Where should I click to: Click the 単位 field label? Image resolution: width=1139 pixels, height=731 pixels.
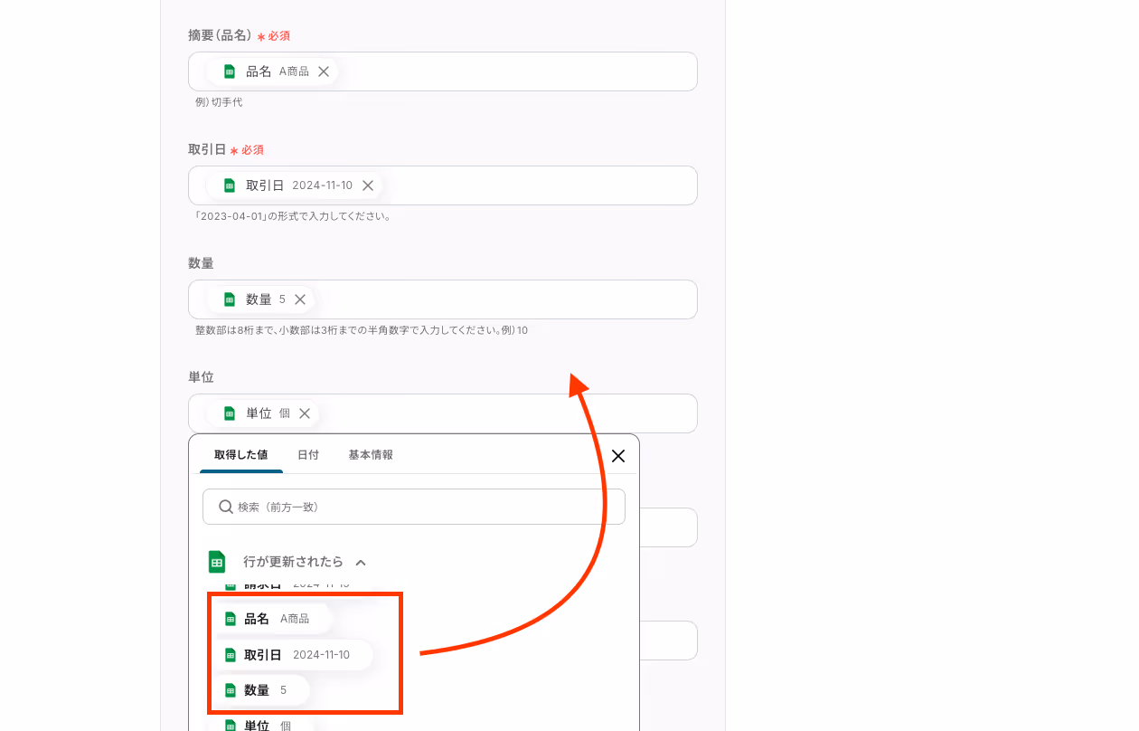[x=201, y=377]
